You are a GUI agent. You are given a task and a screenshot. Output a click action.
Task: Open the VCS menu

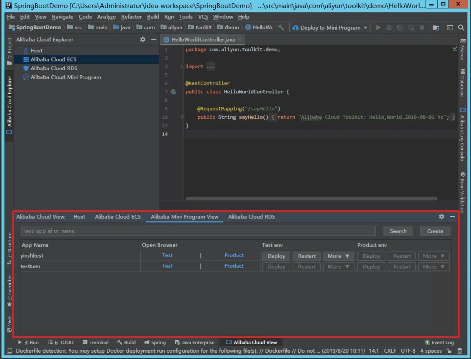[x=203, y=17]
